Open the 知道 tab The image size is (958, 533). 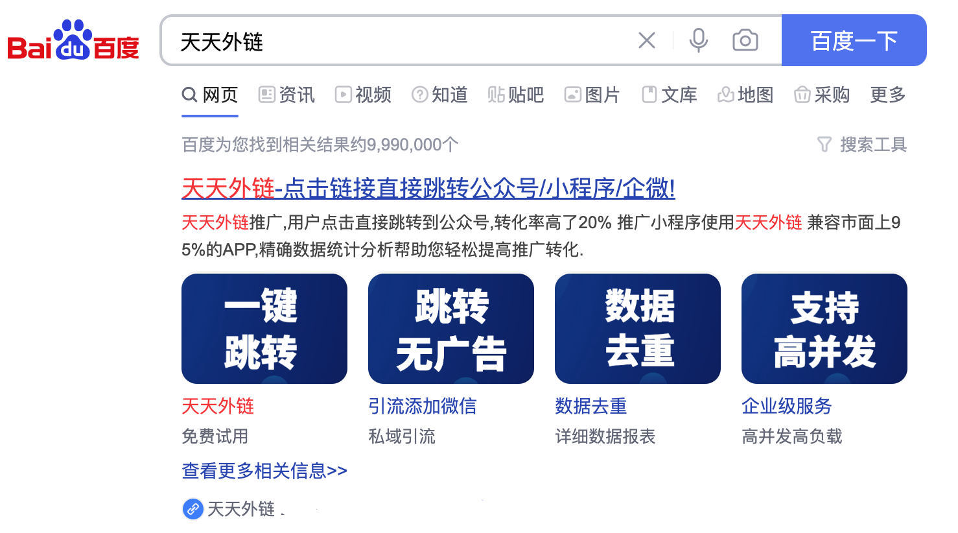439,95
